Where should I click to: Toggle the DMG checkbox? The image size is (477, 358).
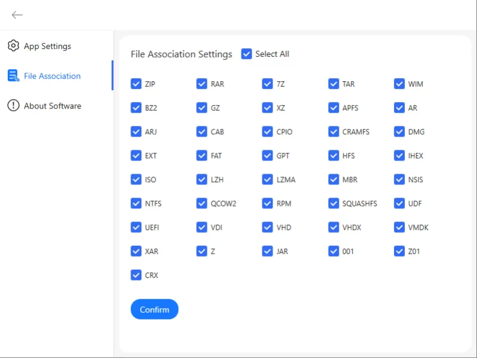(x=399, y=131)
